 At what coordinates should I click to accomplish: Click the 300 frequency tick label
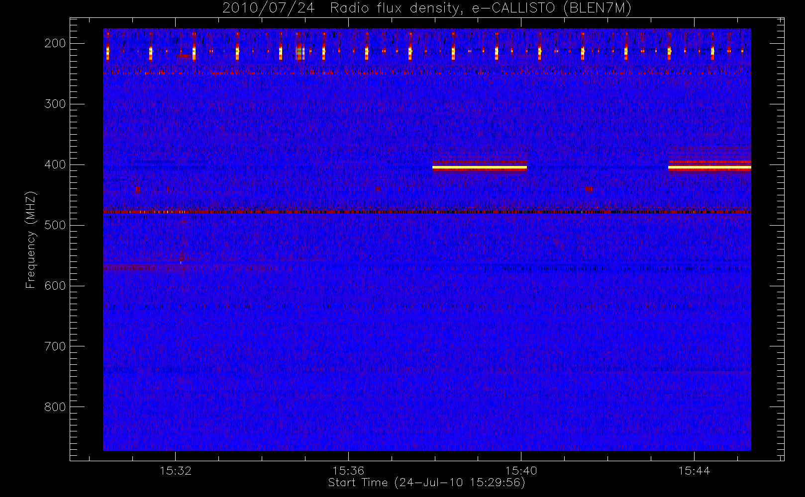pos(55,104)
